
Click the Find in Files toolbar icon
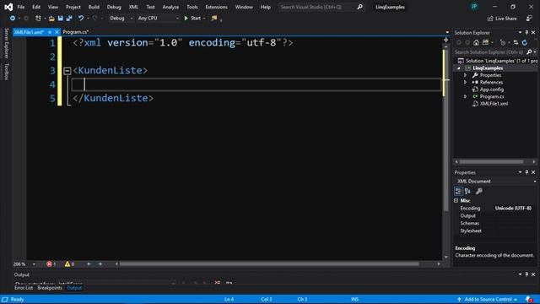click(214, 19)
